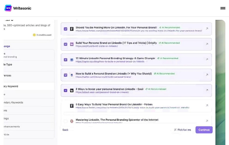Check 'Mastering LinkedIn' article checkbox
This screenshot has height=145, width=229.
pyautogui.click(x=66, y=121)
